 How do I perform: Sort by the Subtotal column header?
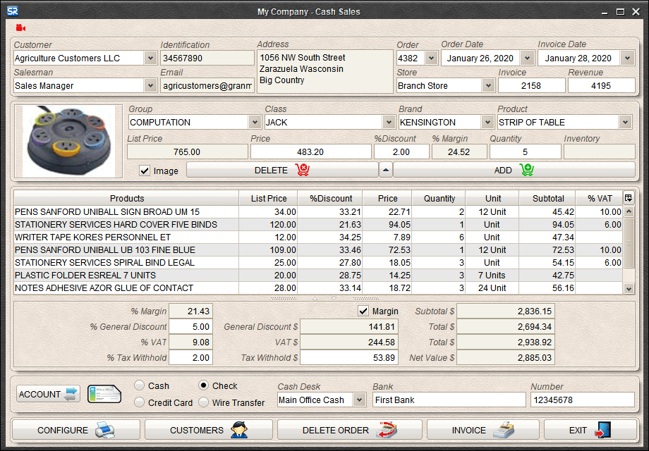547,199
